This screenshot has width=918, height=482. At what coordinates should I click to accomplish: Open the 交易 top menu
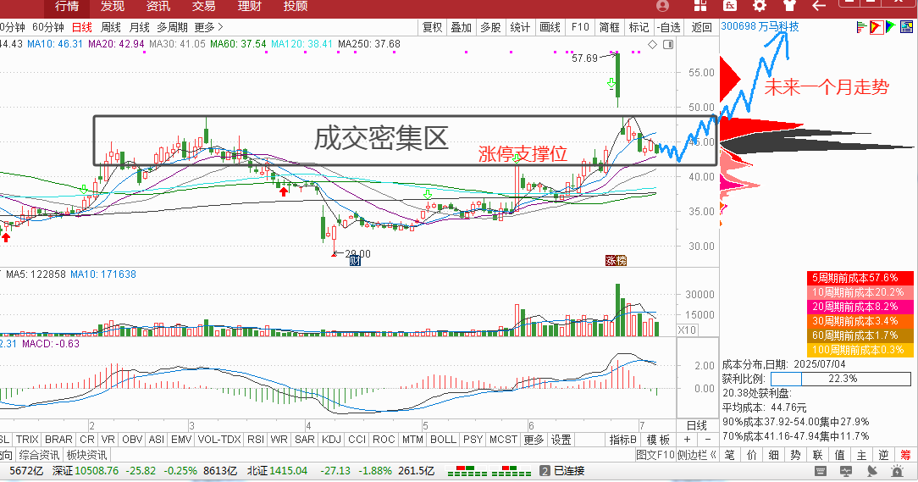204,7
